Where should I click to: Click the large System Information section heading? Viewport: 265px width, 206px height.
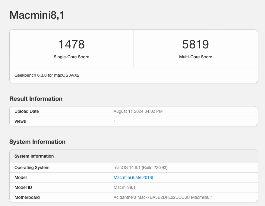(37, 142)
